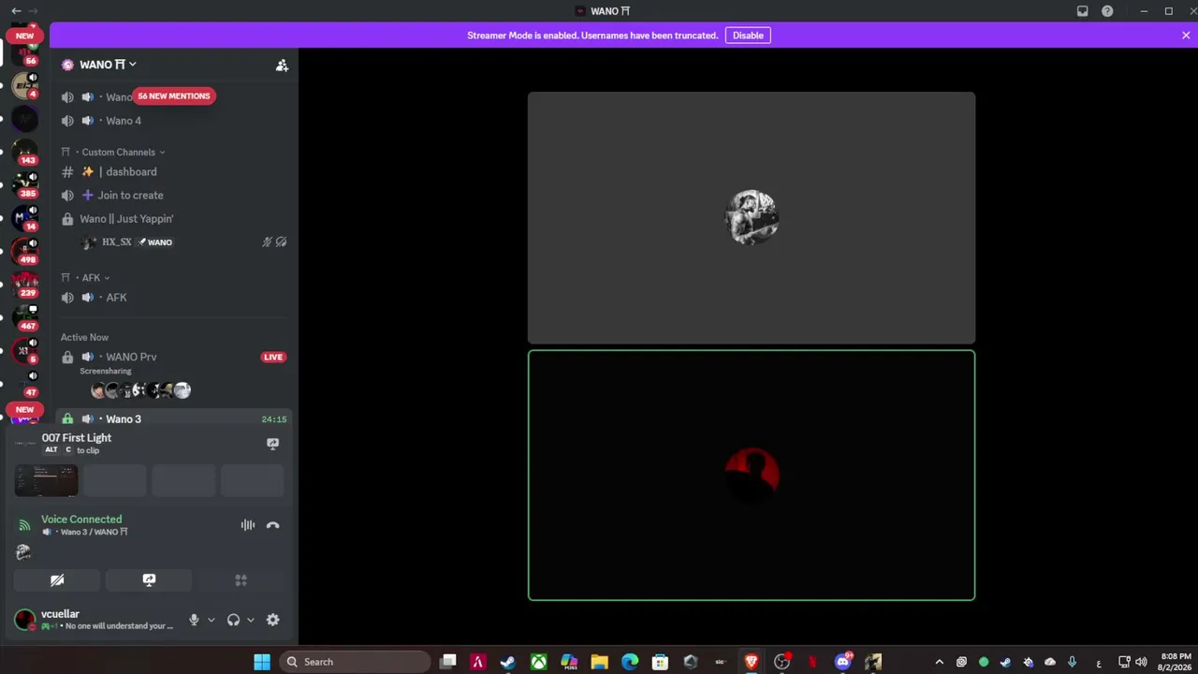Open user settings gear icon
The height and width of the screenshot is (674, 1198).
point(272,620)
